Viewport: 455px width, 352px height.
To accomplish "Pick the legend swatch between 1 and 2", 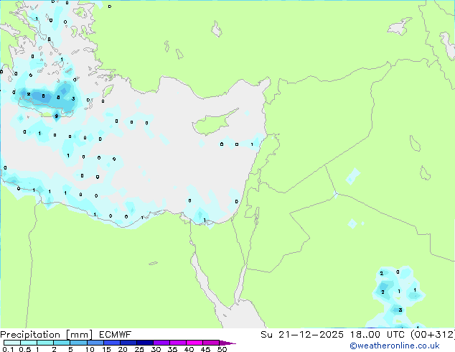I will pyautogui.click(x=45, y=343).
